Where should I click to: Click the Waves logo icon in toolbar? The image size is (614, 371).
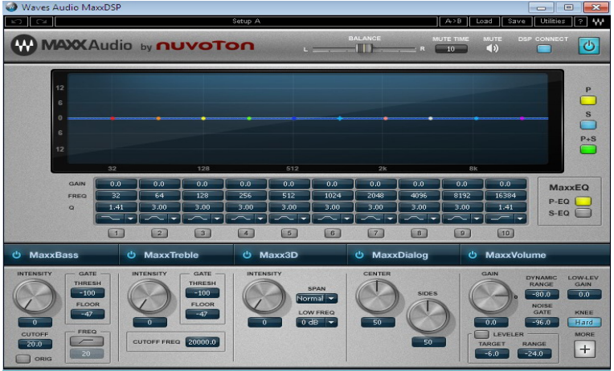click(x=598, y=22)
